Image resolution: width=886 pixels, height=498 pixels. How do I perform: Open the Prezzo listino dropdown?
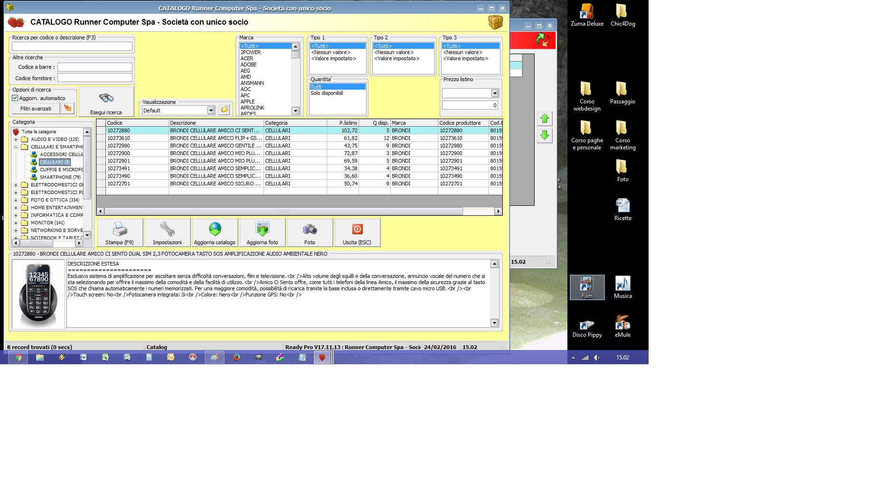495,93
